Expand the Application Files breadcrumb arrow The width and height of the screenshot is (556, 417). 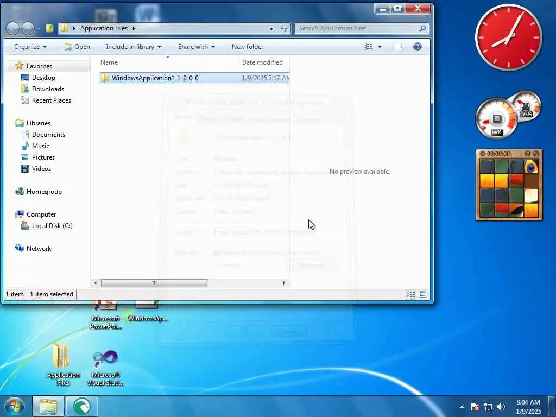pos(134,28)
